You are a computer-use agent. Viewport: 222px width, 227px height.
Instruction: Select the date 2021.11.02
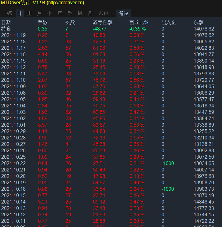click(x=13, y=119)
